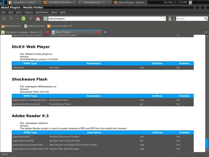Open the main menu icon in top-left panel
209x157 pixels.
(x=2, y=2)
